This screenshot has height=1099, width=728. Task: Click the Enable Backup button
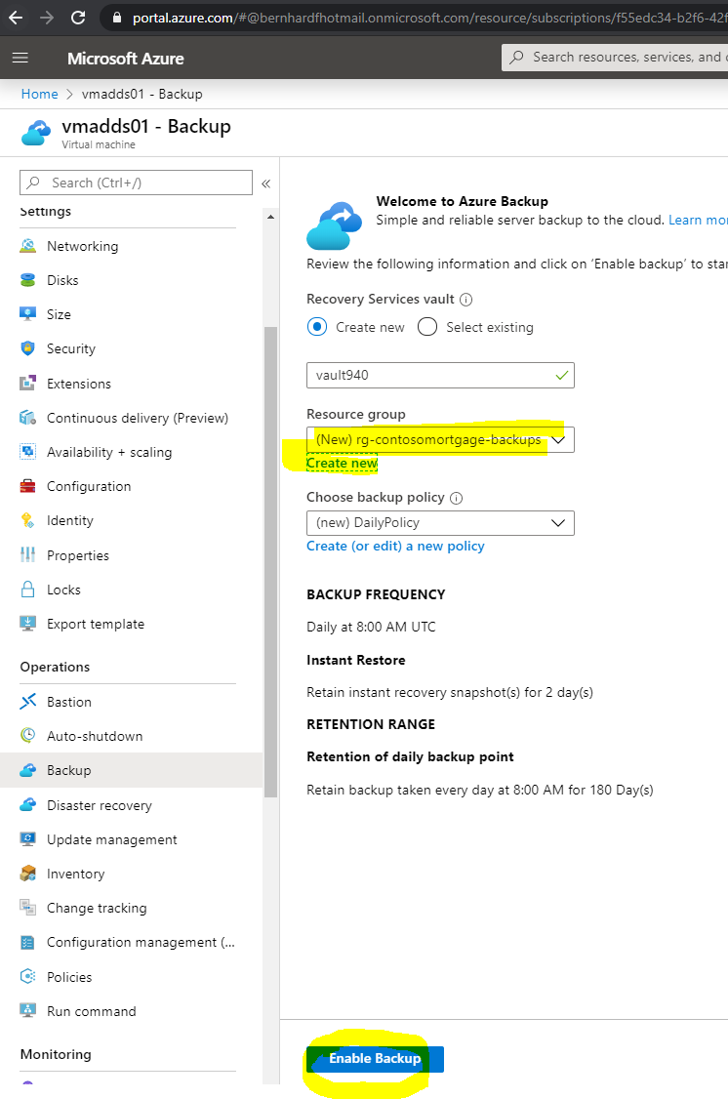[375, 1059]
